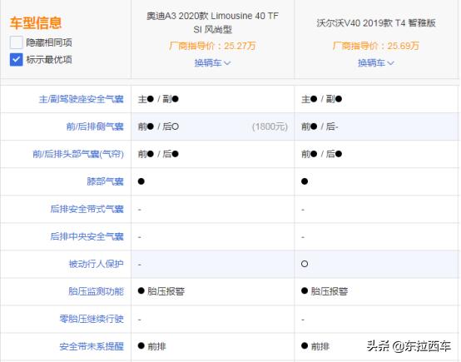Open 换辆车 dropdown under 沃尔沃V40

pos(376,62)
